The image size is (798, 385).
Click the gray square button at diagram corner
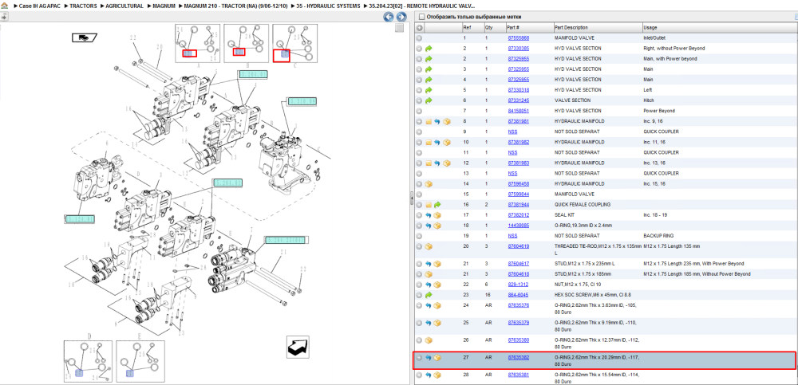pyautogui.click(x=400, y=28)
